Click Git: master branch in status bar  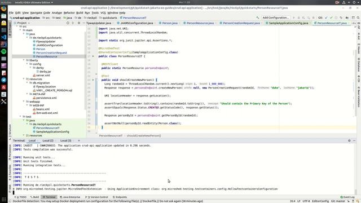[338, 201]
